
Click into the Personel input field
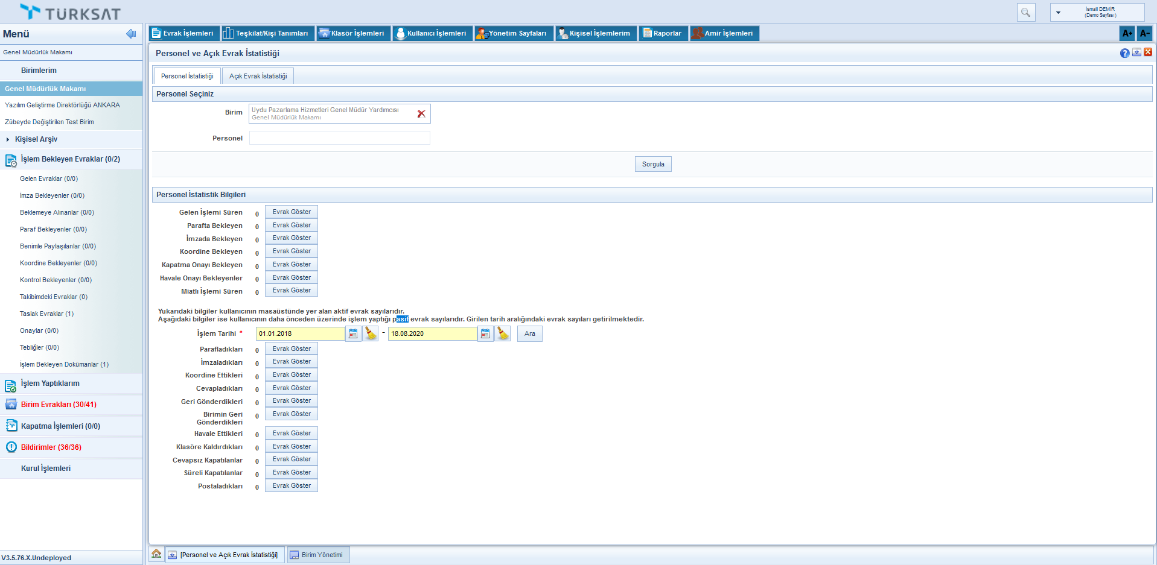click(x=339, y=138)
